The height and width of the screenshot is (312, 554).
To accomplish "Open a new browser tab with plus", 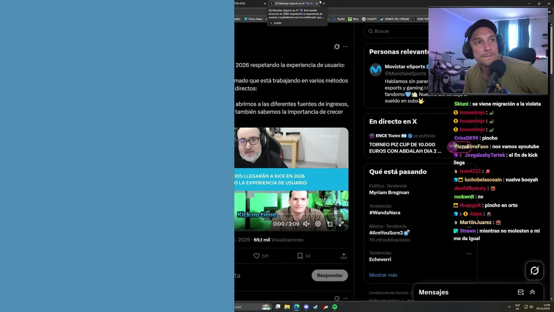I will (x=324, y=3).
